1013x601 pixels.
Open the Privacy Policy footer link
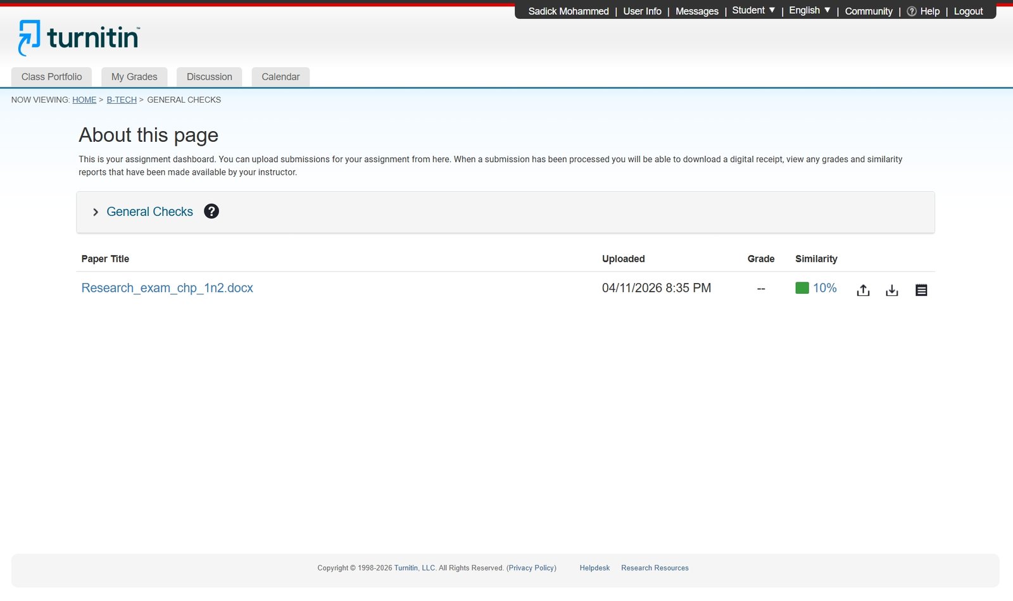531,568
